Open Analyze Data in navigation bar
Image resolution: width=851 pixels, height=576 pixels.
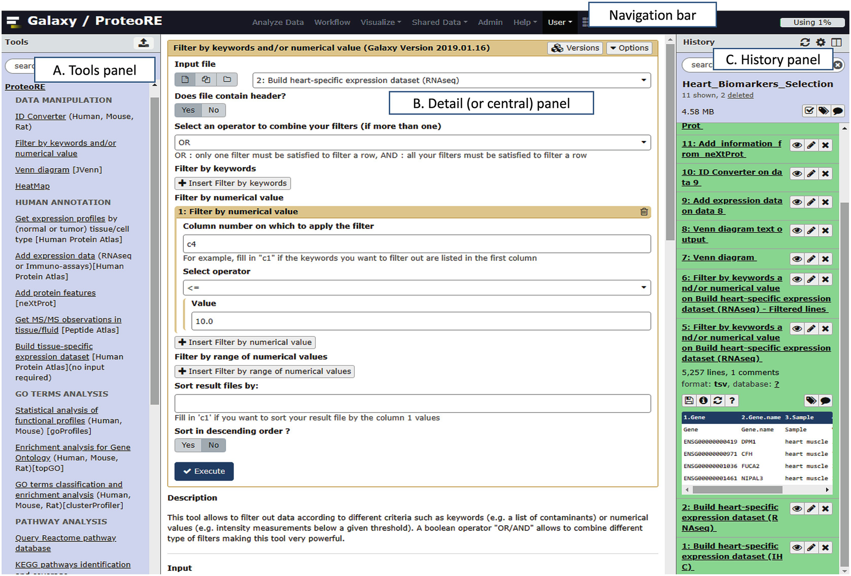(278, 22)
